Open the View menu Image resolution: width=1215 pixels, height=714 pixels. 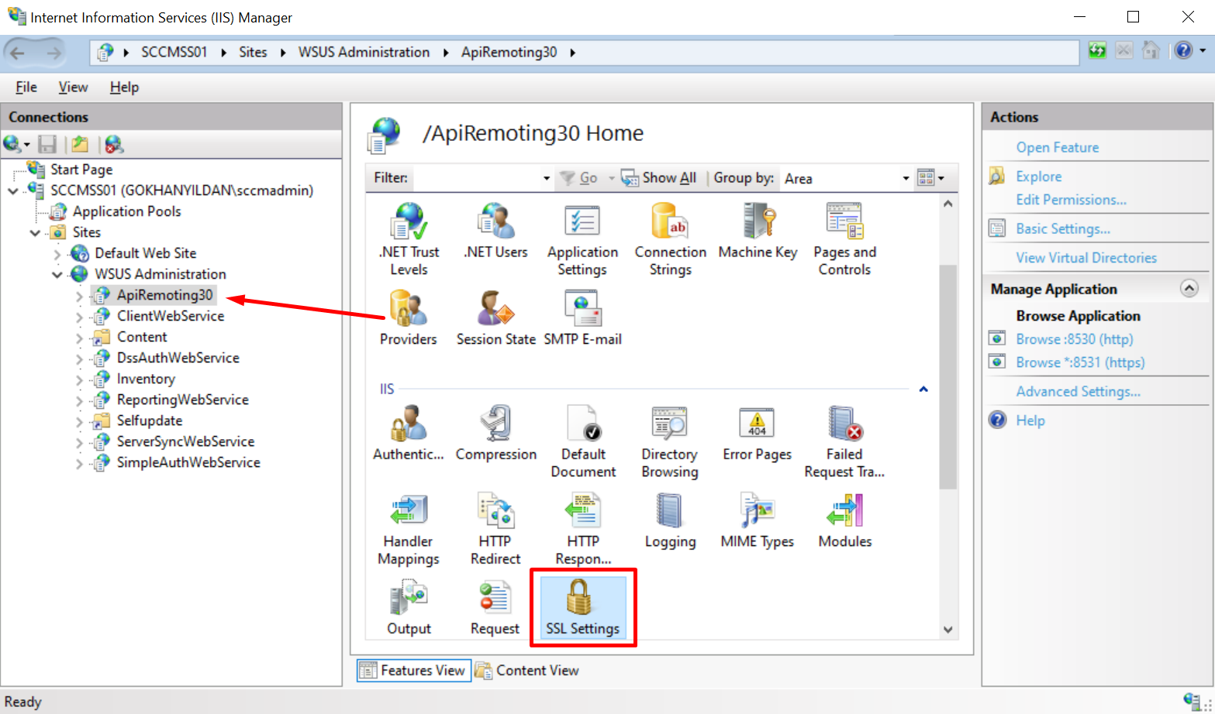tap(73, 87)
